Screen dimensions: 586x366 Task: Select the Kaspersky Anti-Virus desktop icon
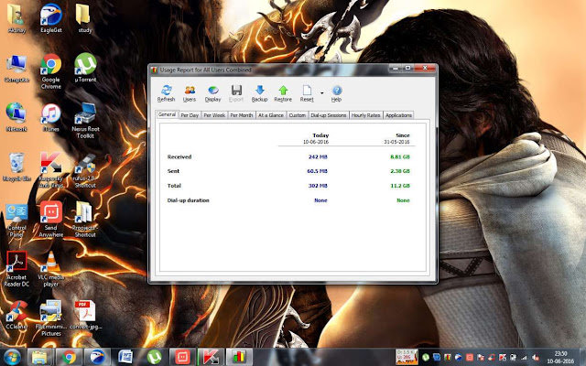[51, 170]
